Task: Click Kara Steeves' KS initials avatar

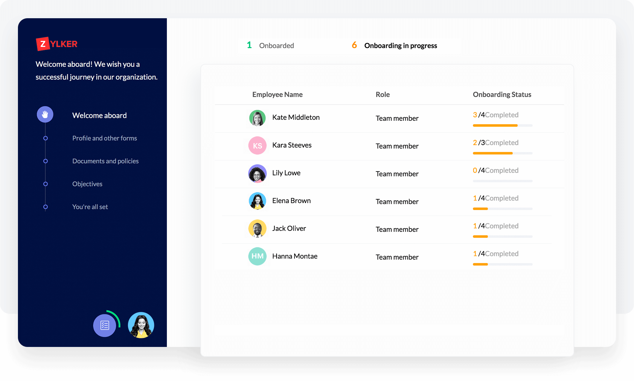Action: (257, 146)
